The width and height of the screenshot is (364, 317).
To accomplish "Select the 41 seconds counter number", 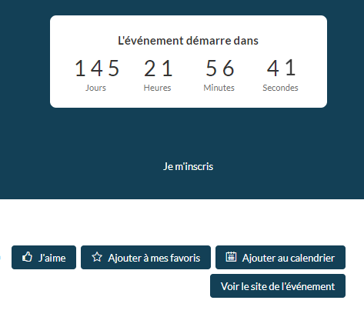I will [281, 68].
